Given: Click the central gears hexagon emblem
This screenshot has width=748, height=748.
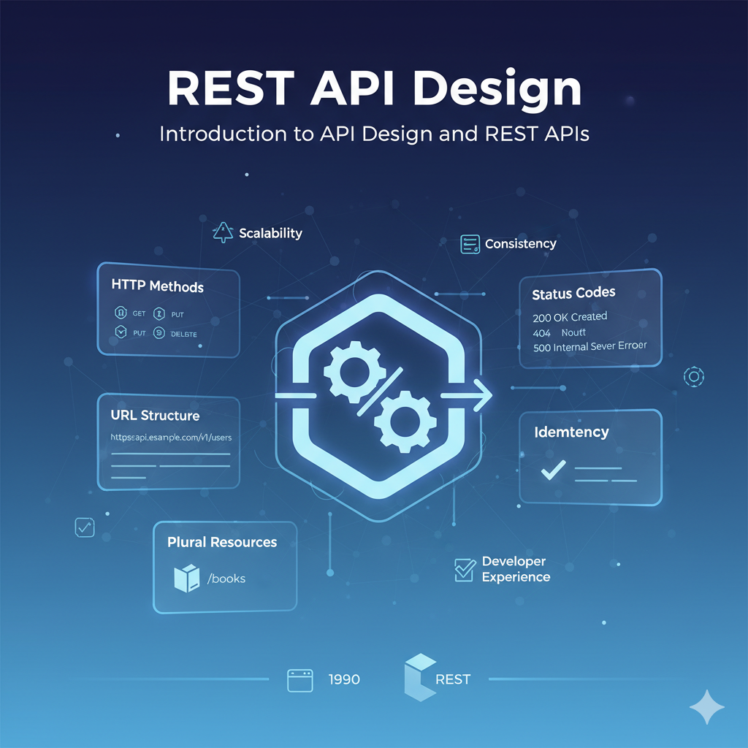Looking at the screenshot, I should (x=379, y=396).
